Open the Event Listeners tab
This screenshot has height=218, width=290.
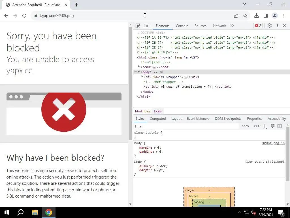point(198,119)
